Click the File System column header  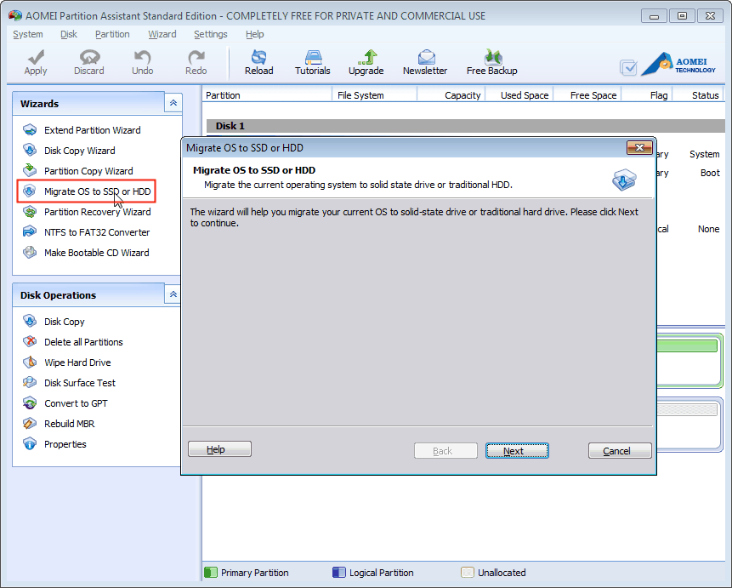coord(374,95)
